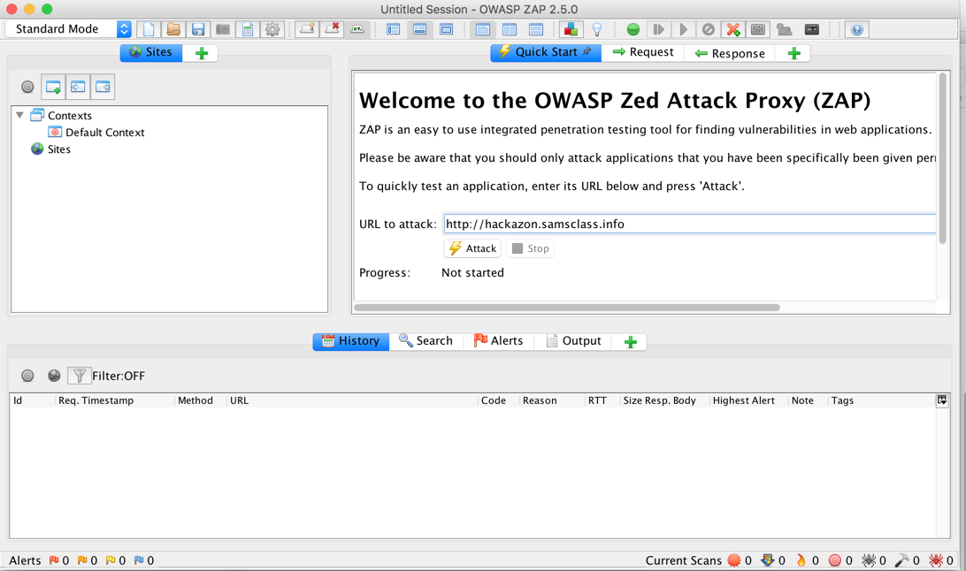Click the Show tab names lightbulb icon

[x=307, y=29]
